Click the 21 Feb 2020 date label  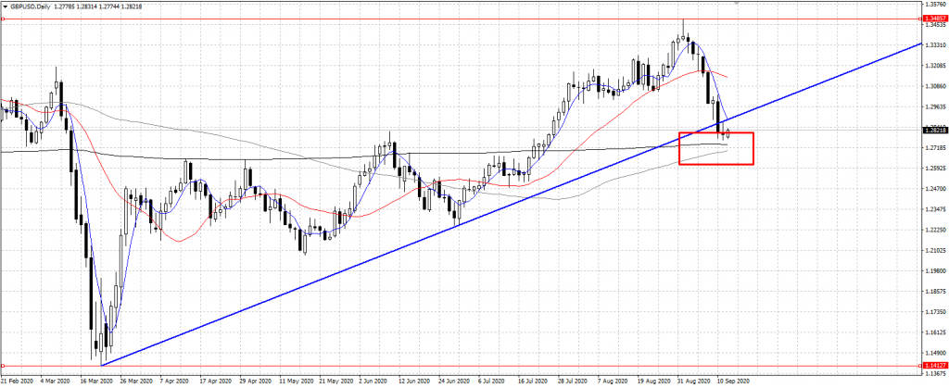(x=18, y=381)
